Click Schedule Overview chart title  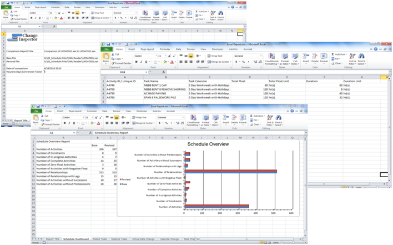click(208, 144)
